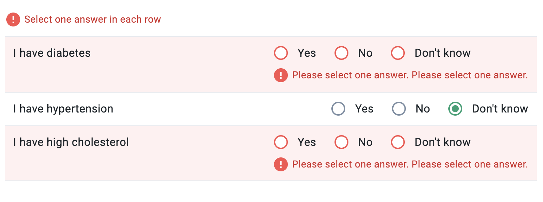Select 'Yes' for 'I have hypertension'
543x202 pixels.
pyautogui.click(x=338, y=109)
